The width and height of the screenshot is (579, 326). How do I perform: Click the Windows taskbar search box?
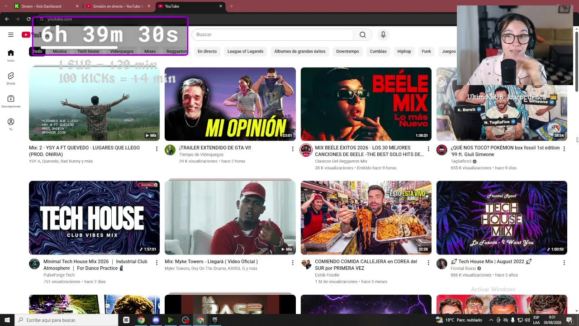(67, 320)
